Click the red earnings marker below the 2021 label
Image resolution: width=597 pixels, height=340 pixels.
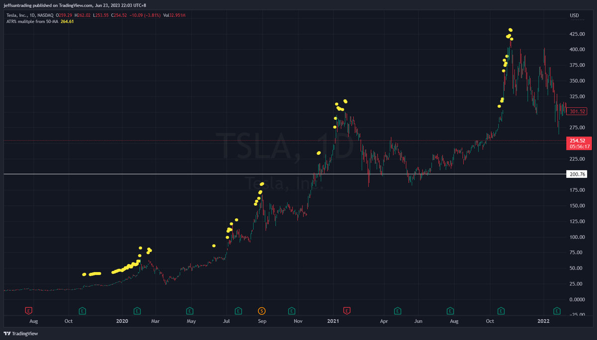click(x=347, y=311)
